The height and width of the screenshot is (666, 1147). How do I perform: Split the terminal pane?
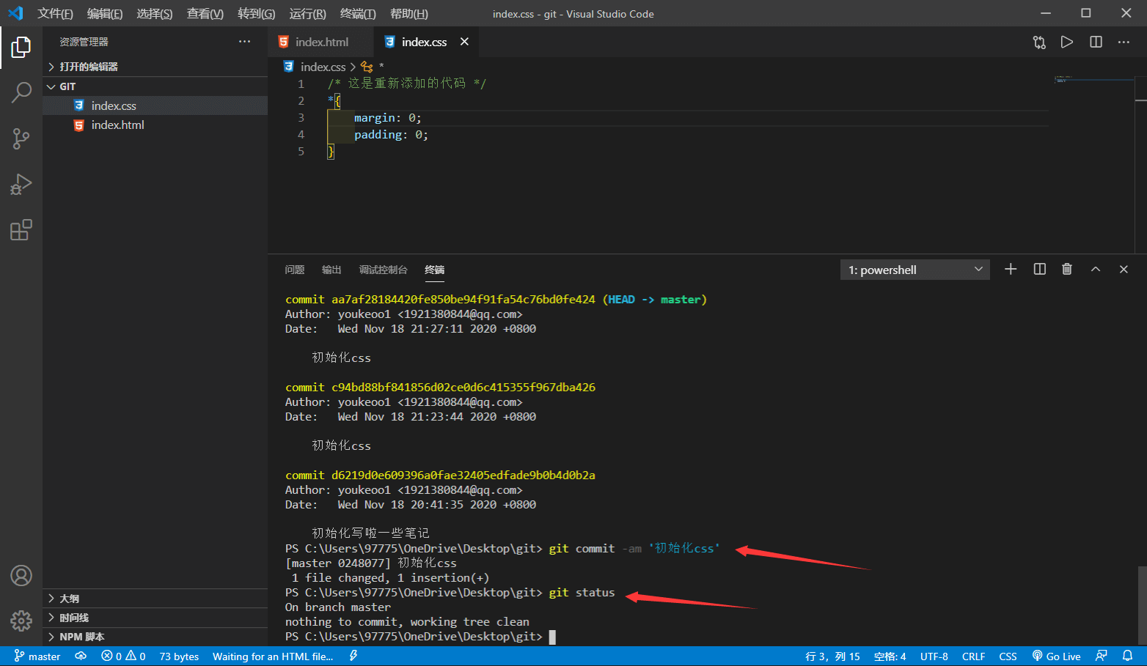click(1039, 269)
